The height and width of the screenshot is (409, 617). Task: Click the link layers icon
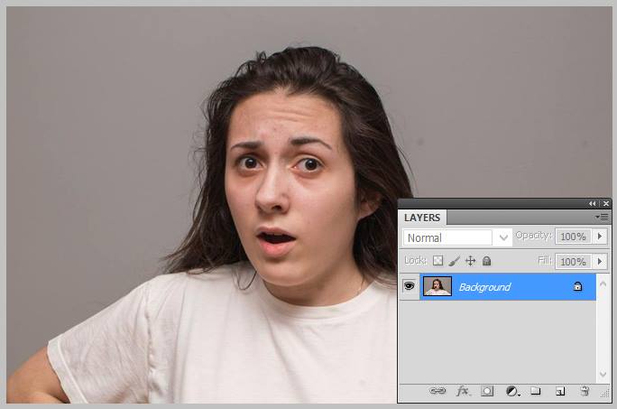coord(437,391)
